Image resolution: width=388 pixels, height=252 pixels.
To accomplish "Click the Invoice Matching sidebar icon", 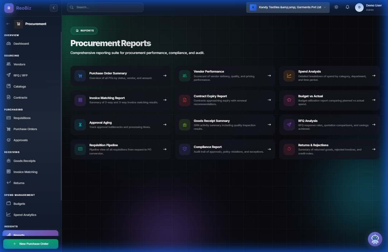I will pos(8,172).
